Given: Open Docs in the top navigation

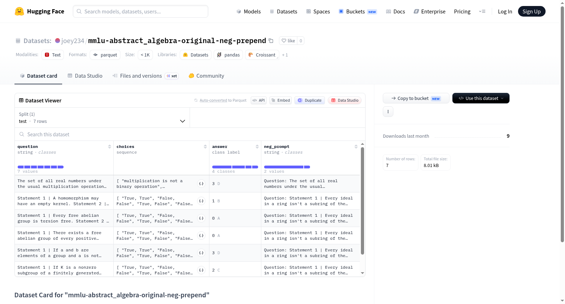Looking at the screenshot, I should (x=395, y=11).
